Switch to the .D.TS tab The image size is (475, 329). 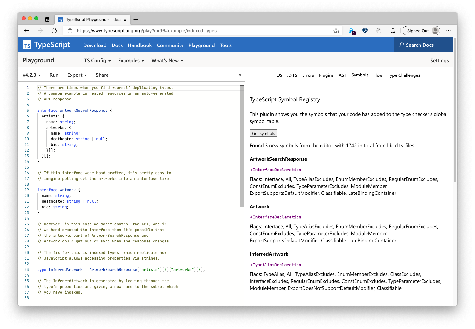click(x=292, y=75)
